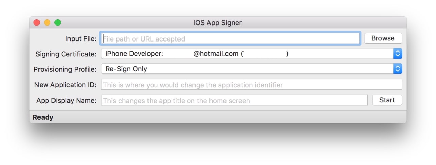Open the Signing Certificate dropdown showing iPhone Developer
The image size is (436, 165).
coord(247,54)
